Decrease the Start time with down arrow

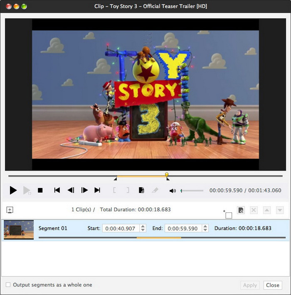(x=143, y=230)
